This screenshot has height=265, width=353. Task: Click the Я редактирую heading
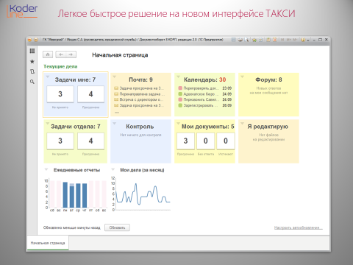pos(268,127)
